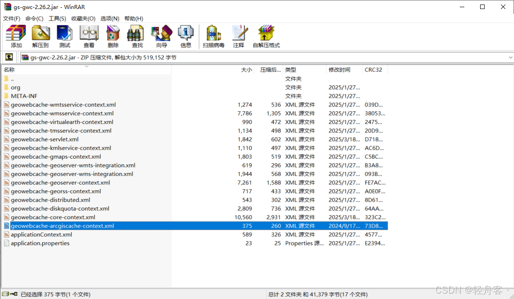Click the parent folder ".." icon
Image resolution: width=514 pixels, height=299 pixels.
point(6,78)
